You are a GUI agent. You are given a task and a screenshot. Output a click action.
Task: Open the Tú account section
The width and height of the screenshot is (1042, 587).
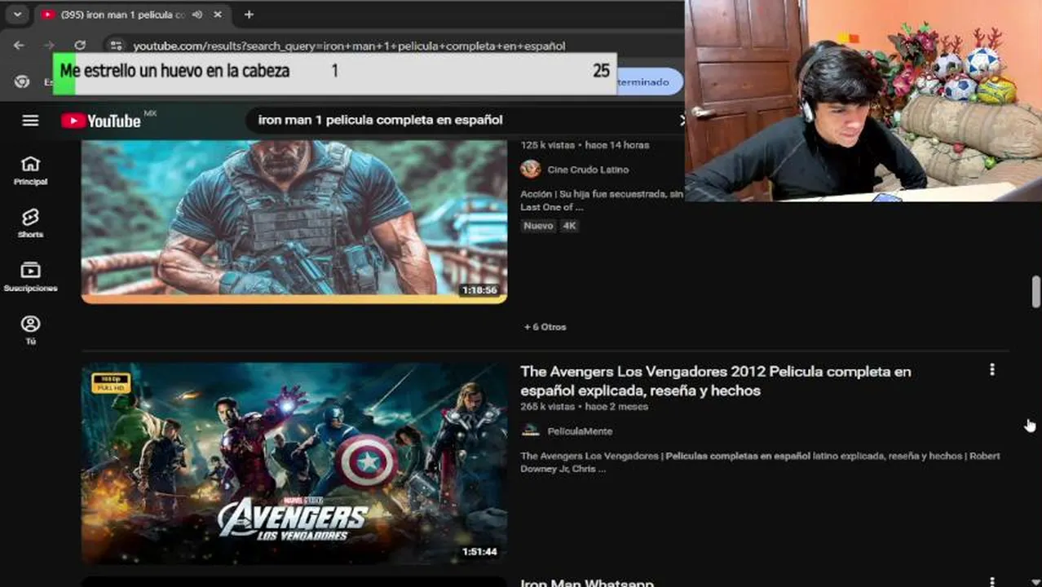click(30, 330)
